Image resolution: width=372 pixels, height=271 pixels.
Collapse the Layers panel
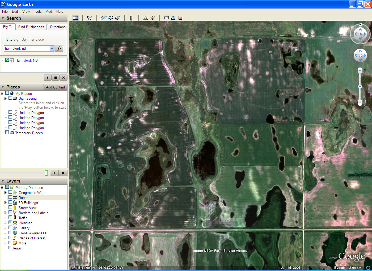(3, 181)
